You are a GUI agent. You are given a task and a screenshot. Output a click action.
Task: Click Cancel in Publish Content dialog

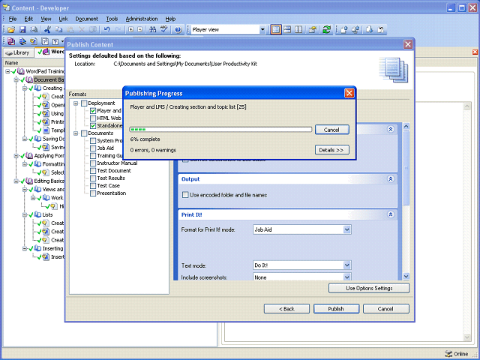(x=386, y=309)
